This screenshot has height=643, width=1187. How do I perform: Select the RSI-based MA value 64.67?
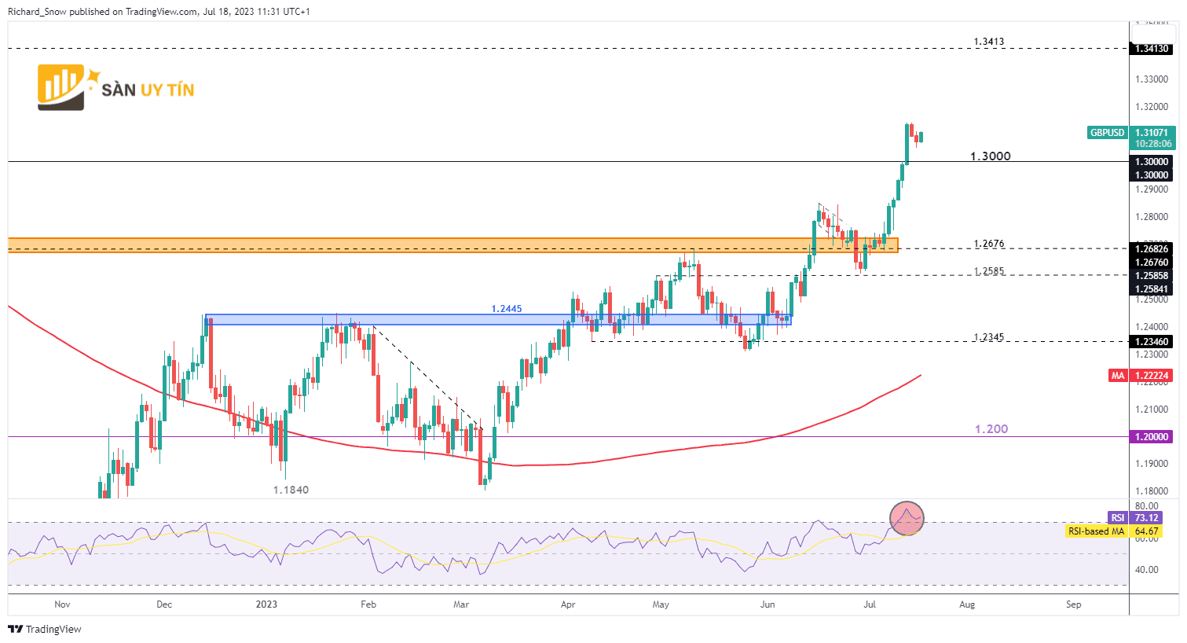(x=1147, y=531)
